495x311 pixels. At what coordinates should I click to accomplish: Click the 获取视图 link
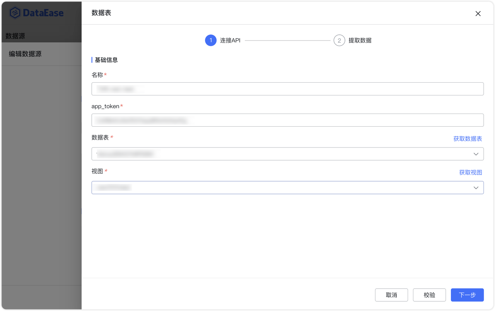[471, 172]
